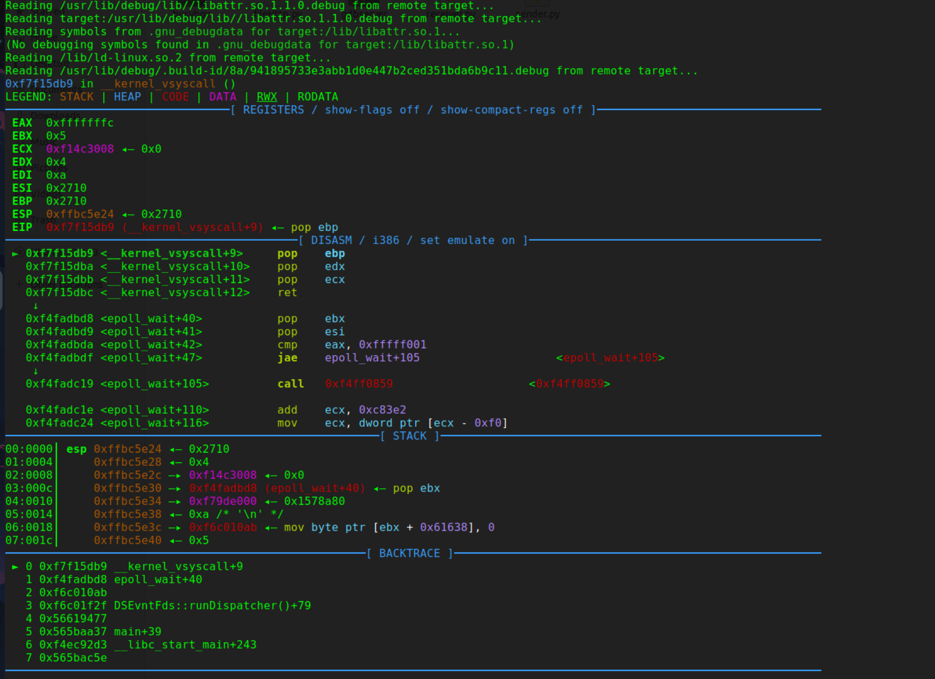Click the DSEvntFds::runDispatcher()+79 backtrace frame
The height and width of the screenshot is (679, 935).
click(x=212, y=606)
